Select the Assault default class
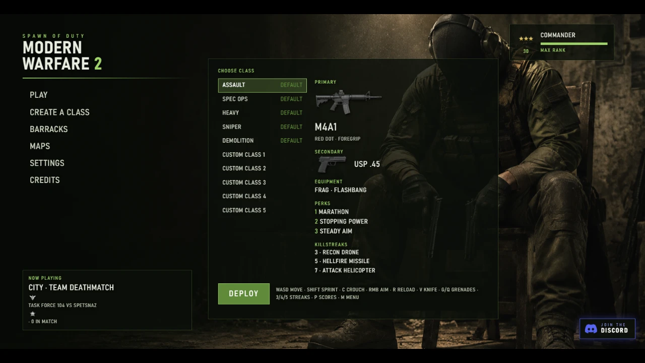The image size is (645, 363). (x=262, y=85)
